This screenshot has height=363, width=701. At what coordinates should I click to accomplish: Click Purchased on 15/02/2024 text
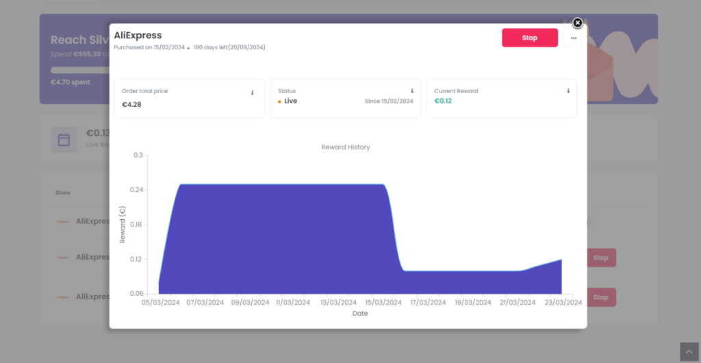click(149, 47)
